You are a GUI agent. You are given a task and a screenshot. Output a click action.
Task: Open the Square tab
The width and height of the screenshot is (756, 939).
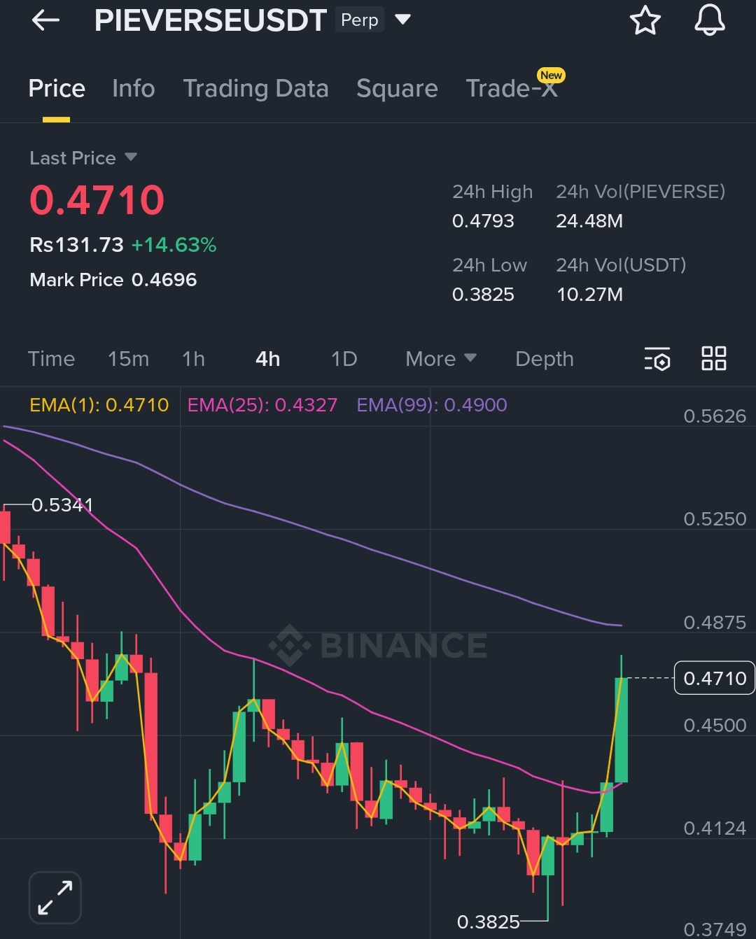[x=397, y=88]
